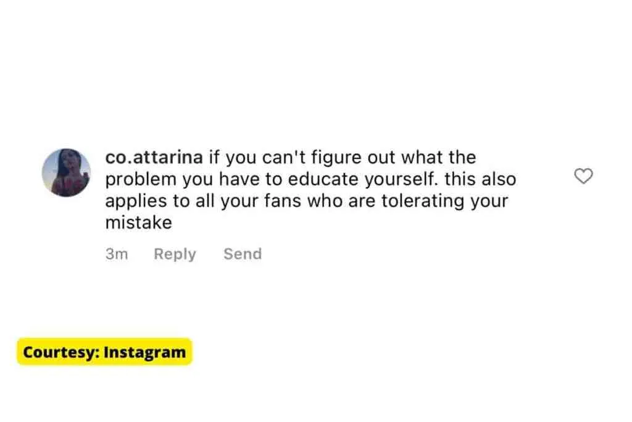This screenshot has width=632, height=422.
Task: Click "if you can't" after the username
Action: coord(250,158)
